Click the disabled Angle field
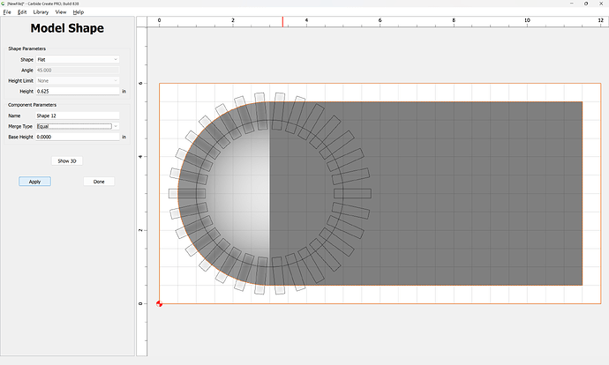Image resolution: width=609 pixels, height=365 pixels. coord(77,70)
